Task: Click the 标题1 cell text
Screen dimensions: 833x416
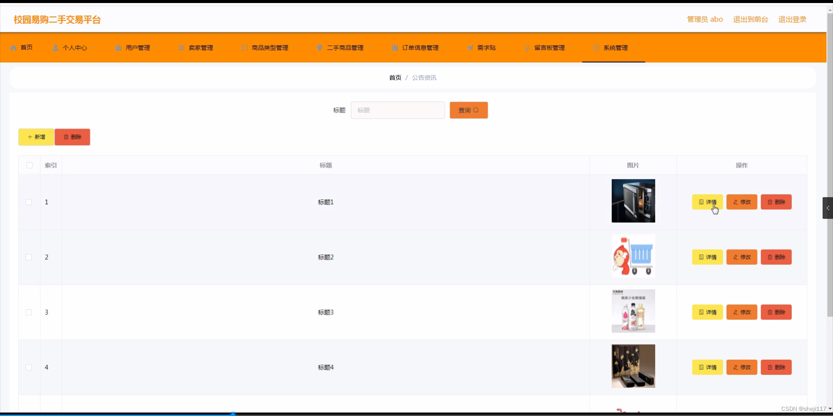Action: click(326, 202)
